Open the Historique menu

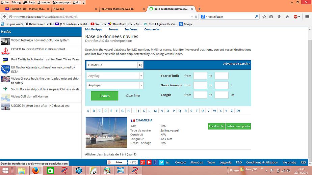[x=44, y=2]
